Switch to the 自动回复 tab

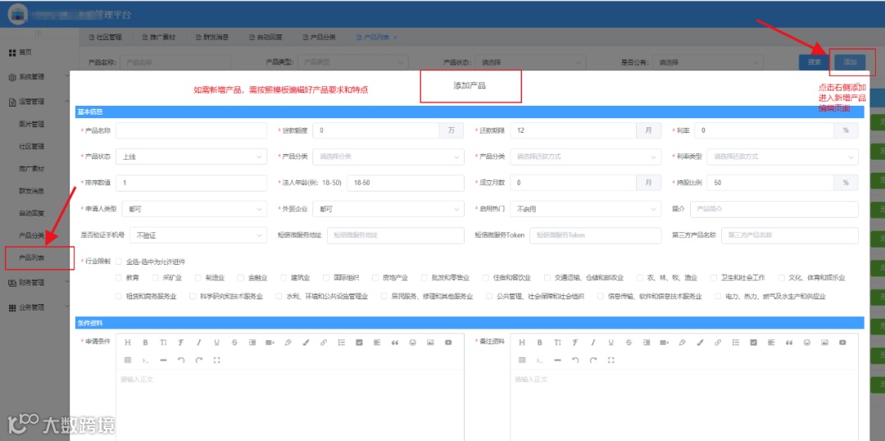pyautogui.click(x=265, y=37)
